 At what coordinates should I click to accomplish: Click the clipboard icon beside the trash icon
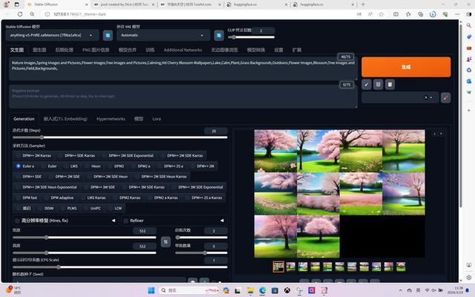pos(389,85)
